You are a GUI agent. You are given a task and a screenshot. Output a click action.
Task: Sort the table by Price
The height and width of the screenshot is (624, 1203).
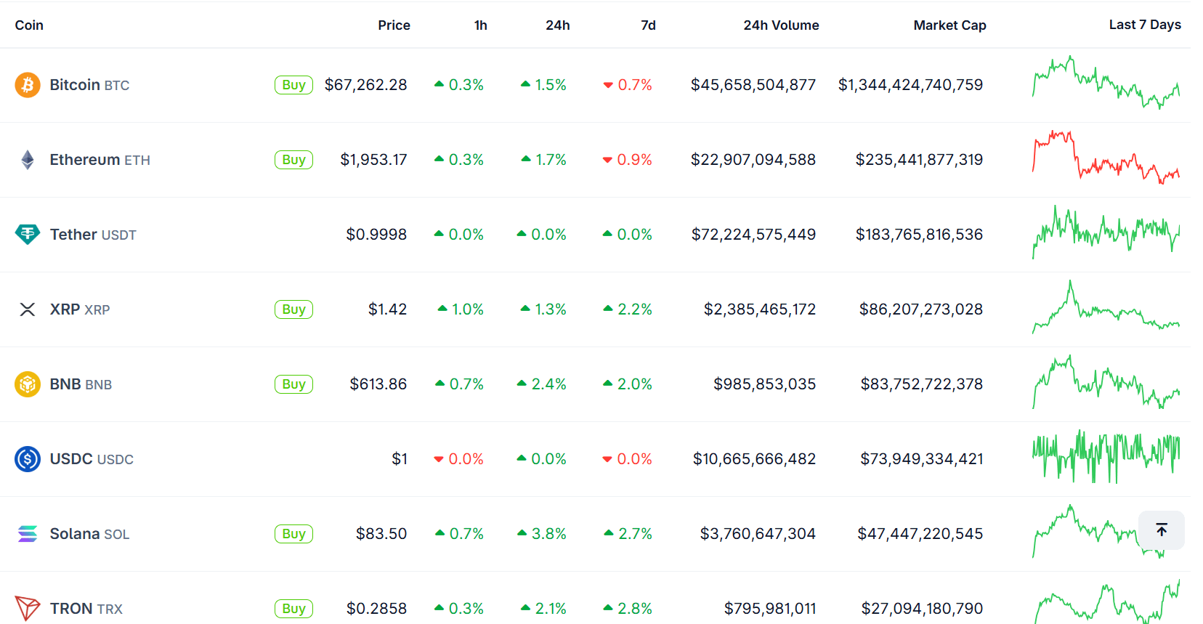(394, 25)
